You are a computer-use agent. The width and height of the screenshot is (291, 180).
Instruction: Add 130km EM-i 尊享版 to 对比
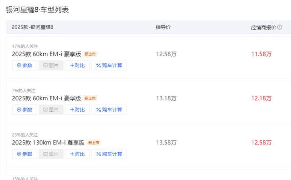click(x=77, y=154)
